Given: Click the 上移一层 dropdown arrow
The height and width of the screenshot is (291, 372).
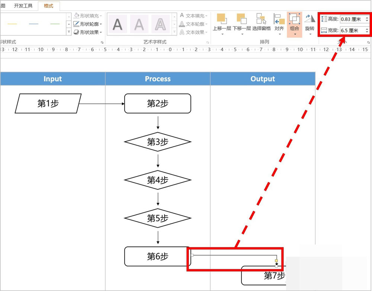Looking at the screenshot, I should pos(222,34).
